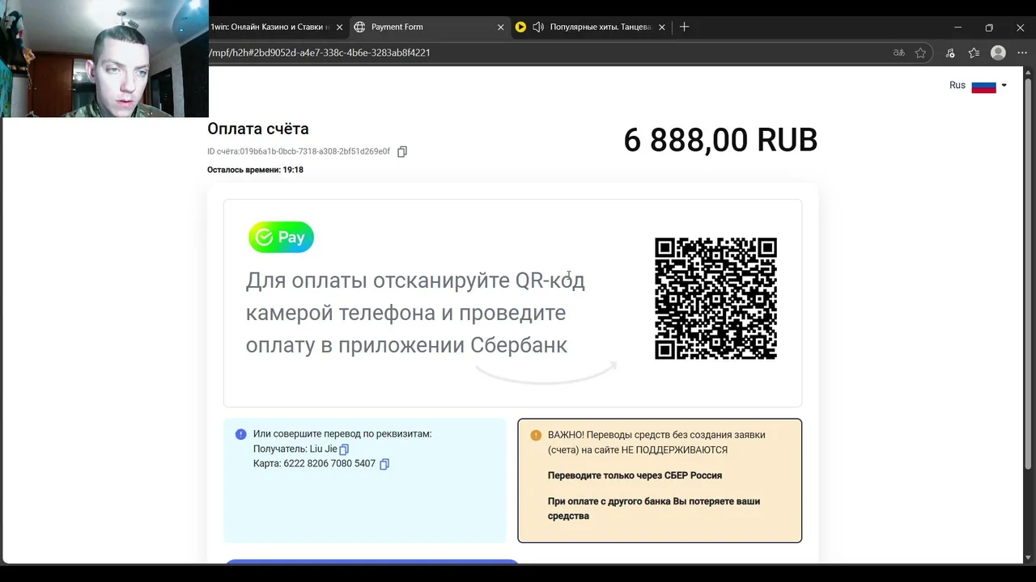Open the Rus language dropdown arrow

(x=1004, y=86)
